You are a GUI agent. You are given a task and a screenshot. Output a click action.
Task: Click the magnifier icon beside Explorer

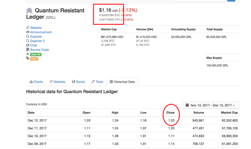[x=28, y=36]
